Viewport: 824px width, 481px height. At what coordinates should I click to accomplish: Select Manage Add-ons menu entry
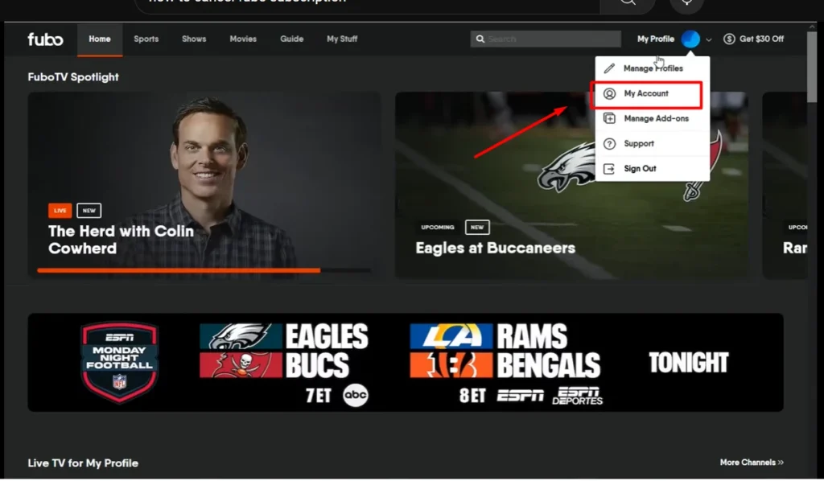652,119
